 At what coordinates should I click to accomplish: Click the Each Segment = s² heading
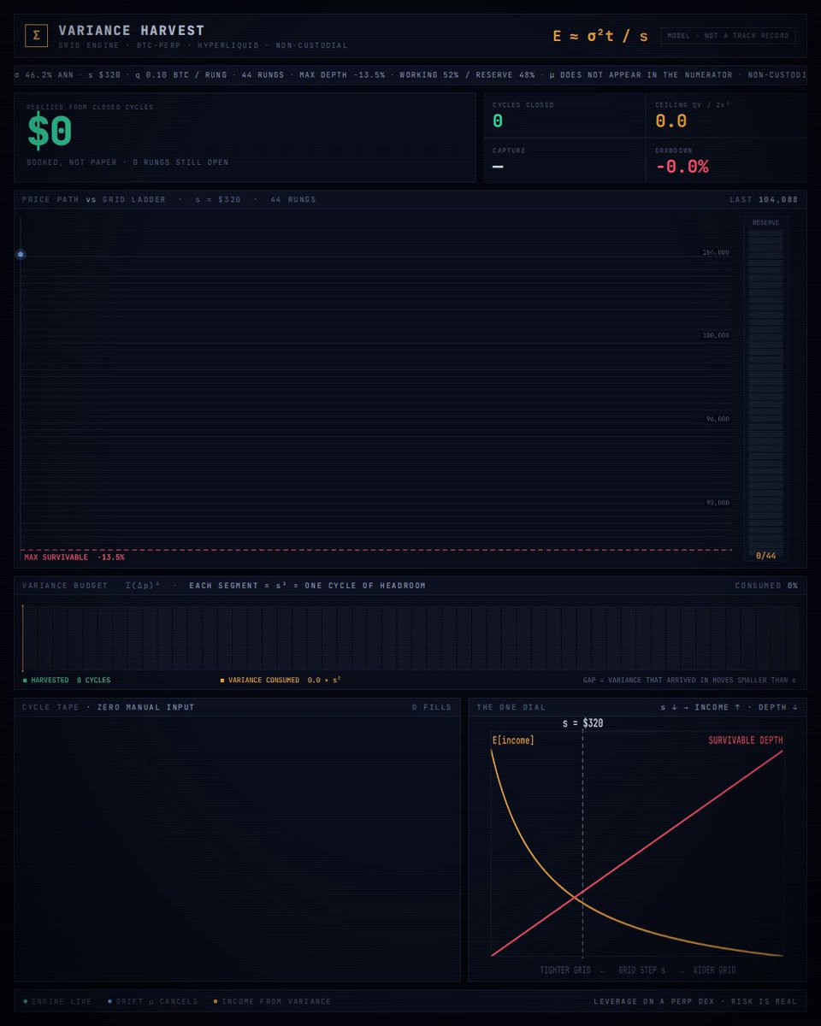click(x=307, y=586)
